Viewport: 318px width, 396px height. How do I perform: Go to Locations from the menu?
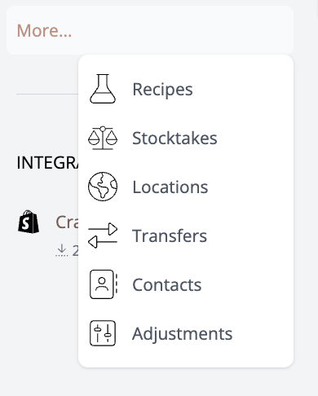point(170,187)
